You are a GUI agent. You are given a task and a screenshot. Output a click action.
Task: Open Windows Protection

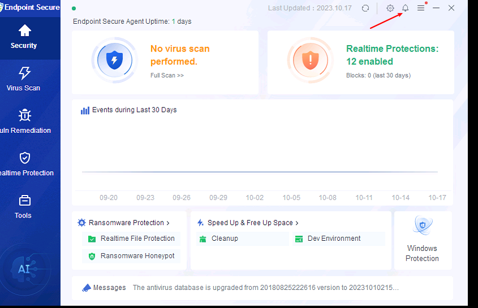[423, 240]
